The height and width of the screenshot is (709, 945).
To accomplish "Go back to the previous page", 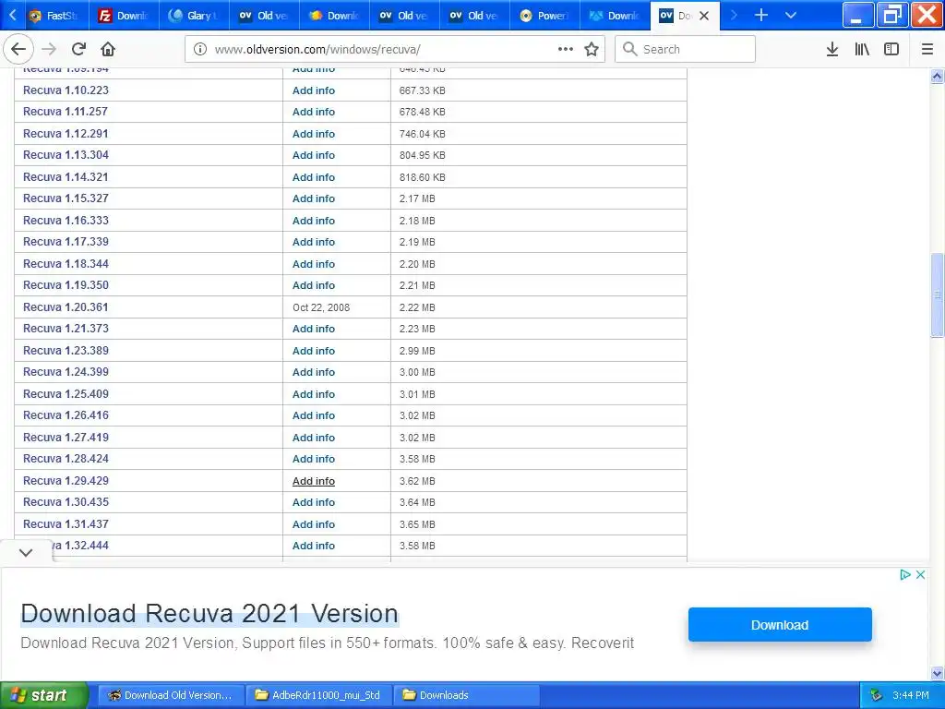I will click(x=18, y=49).
